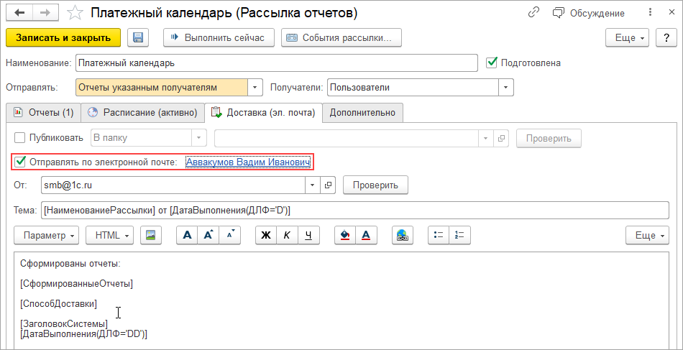Insert a hyperlink into the message
The width and height of the screenshot is (683, 350).
pos(403,235)
